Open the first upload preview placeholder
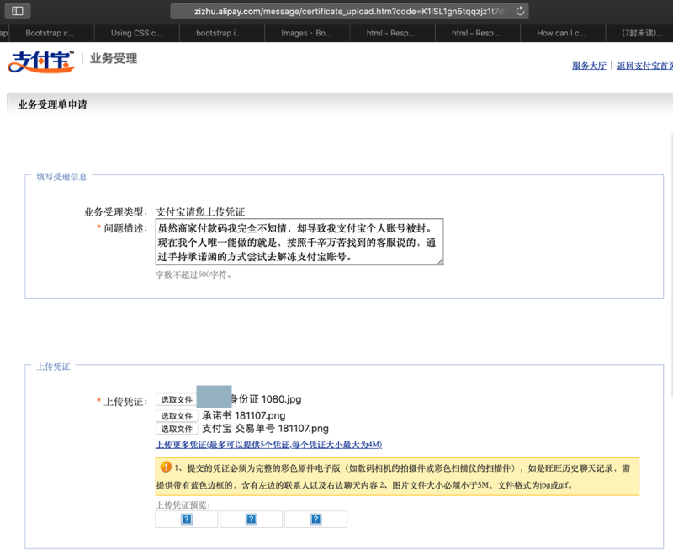This screenshot has width=673, height=550. click(x=187, y=519)
